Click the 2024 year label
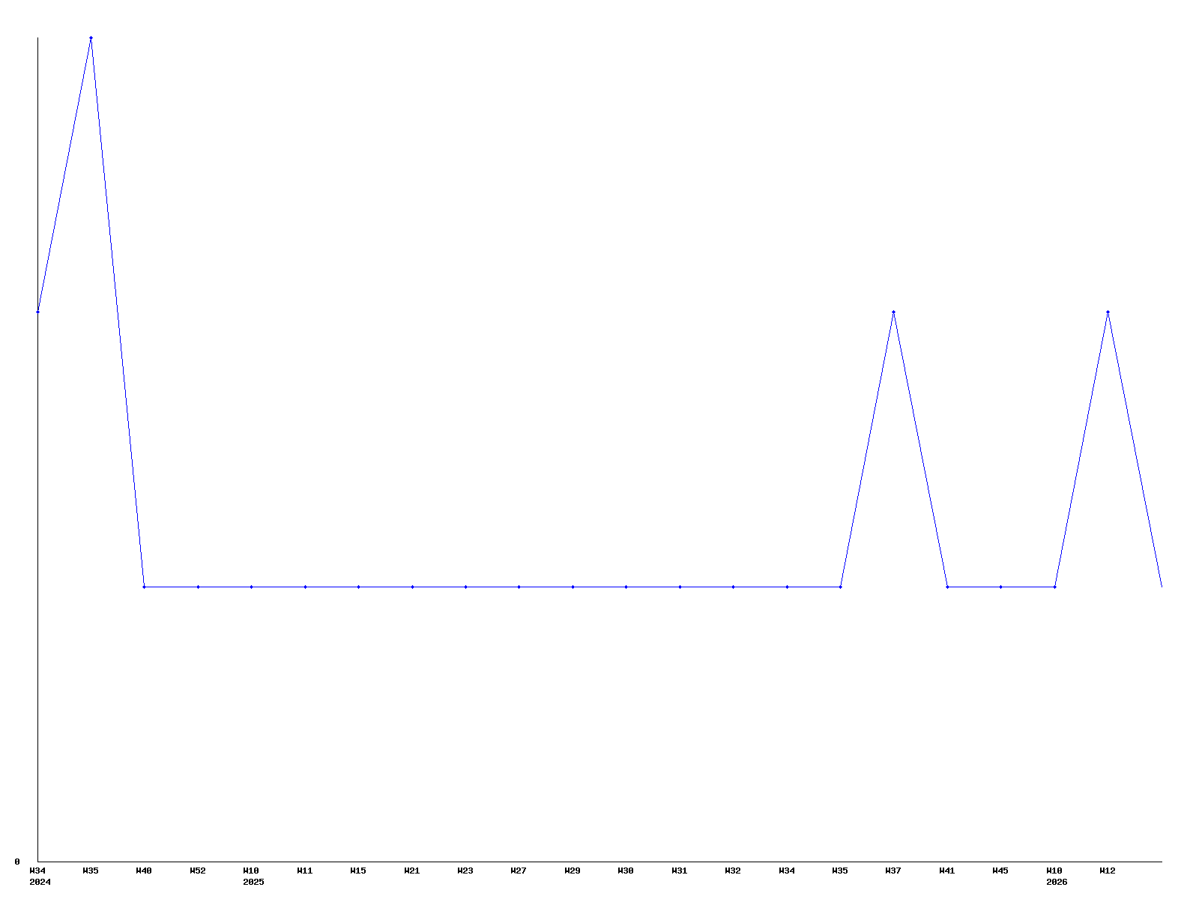 click(x=40, y=882)
